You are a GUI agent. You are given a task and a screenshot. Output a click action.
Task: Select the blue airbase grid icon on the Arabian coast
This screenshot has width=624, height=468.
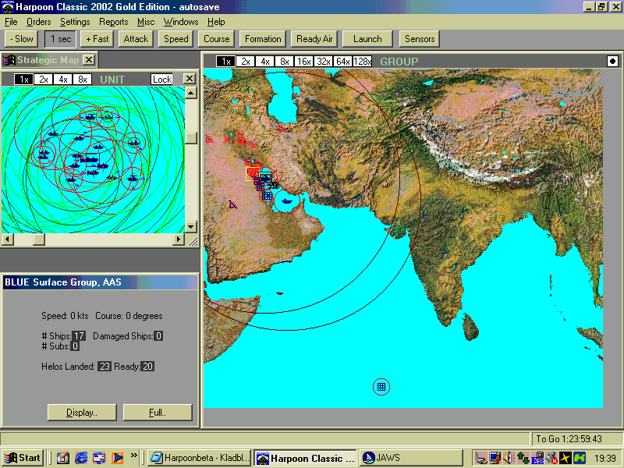(267, 196)
